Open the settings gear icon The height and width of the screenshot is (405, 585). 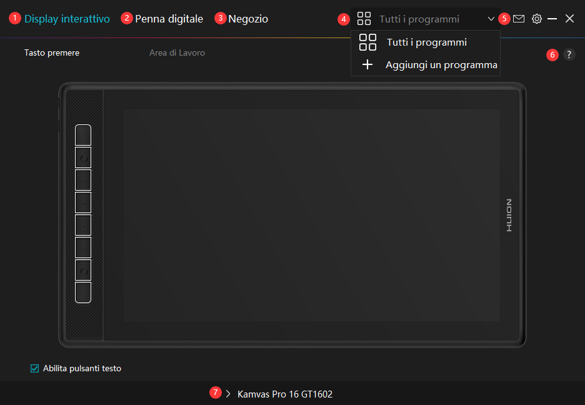coord(536,19)
